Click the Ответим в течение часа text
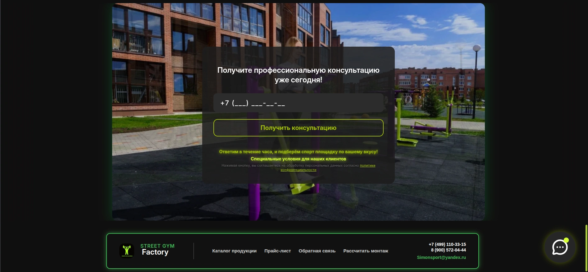The height and width of the screenshot is (272, 588). (x=298, y=152)
